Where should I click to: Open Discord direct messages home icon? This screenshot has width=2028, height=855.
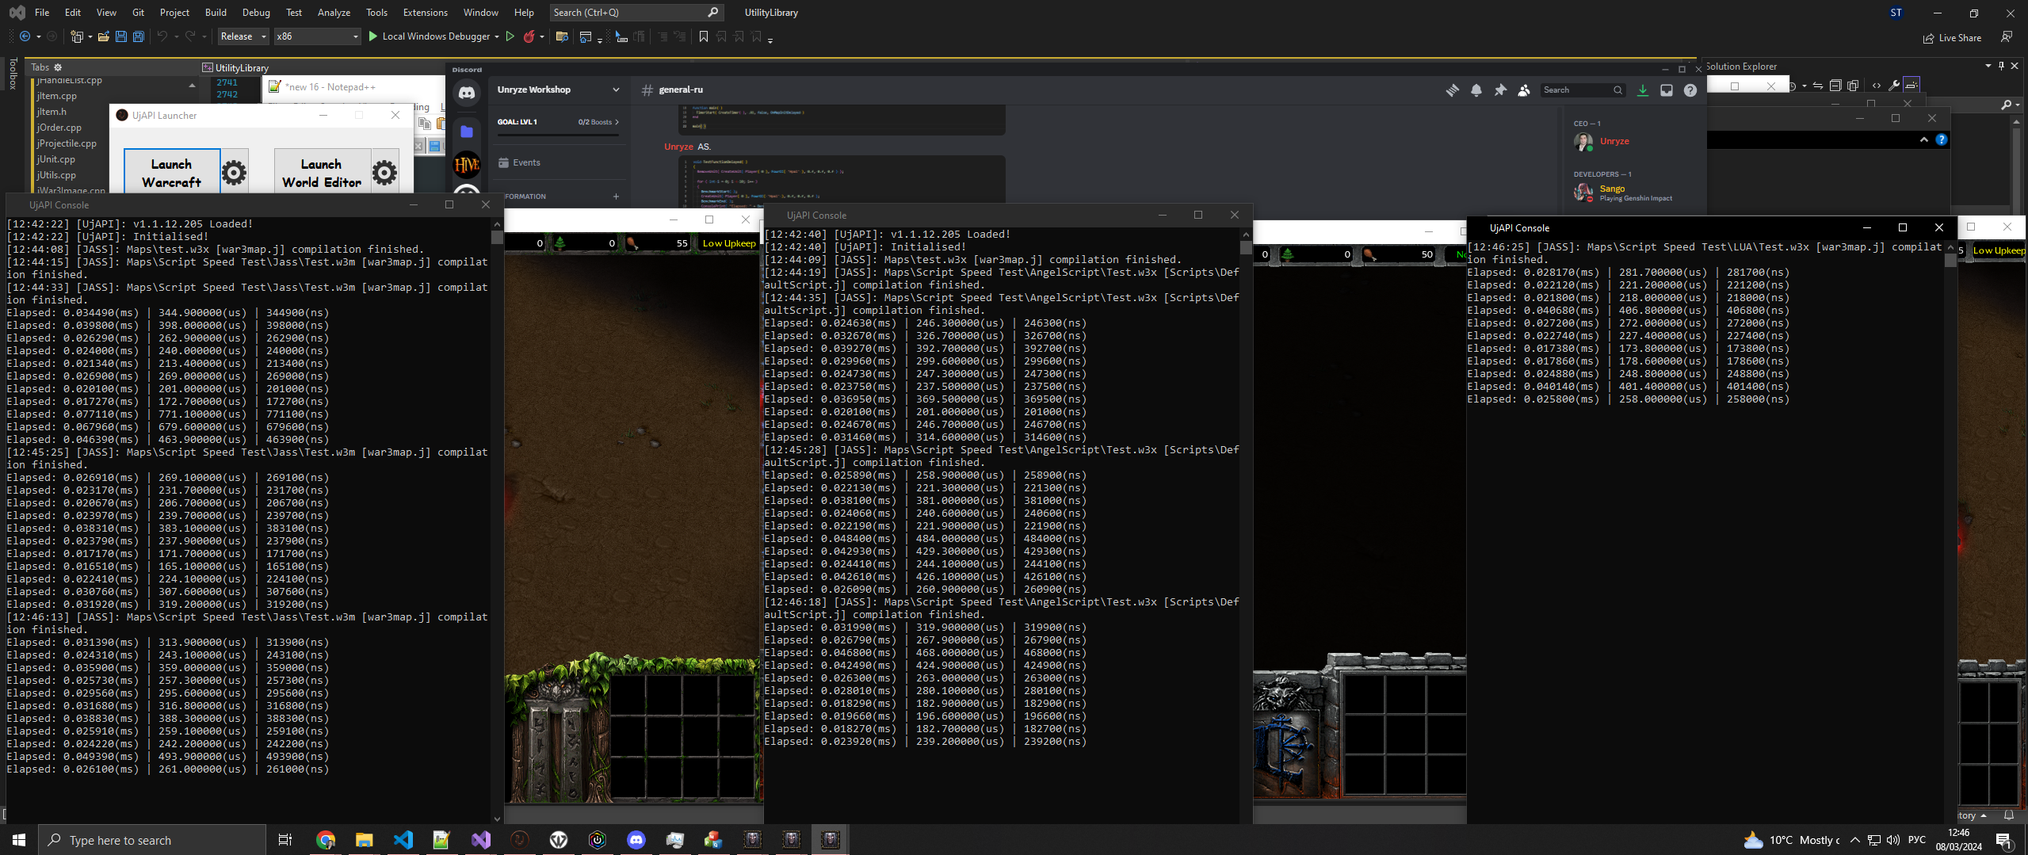(x=467, y=93)
